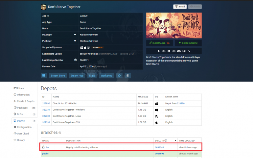Click the 3,939 In-Game players box
The height and width of the screenshot is (158, 253).
click(x=188, y=43)
